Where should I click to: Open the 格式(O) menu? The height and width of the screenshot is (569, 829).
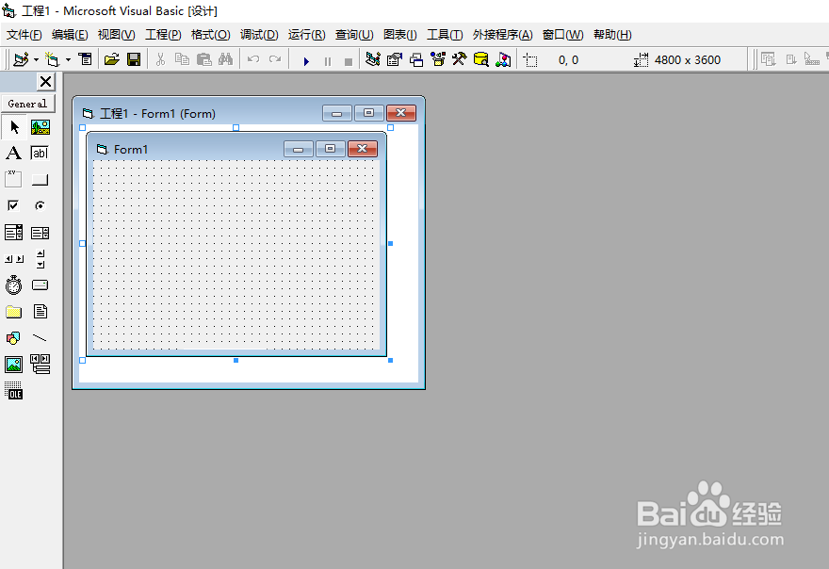point(210,35)
